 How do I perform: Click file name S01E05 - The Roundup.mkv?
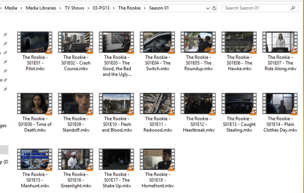(199, 63)
